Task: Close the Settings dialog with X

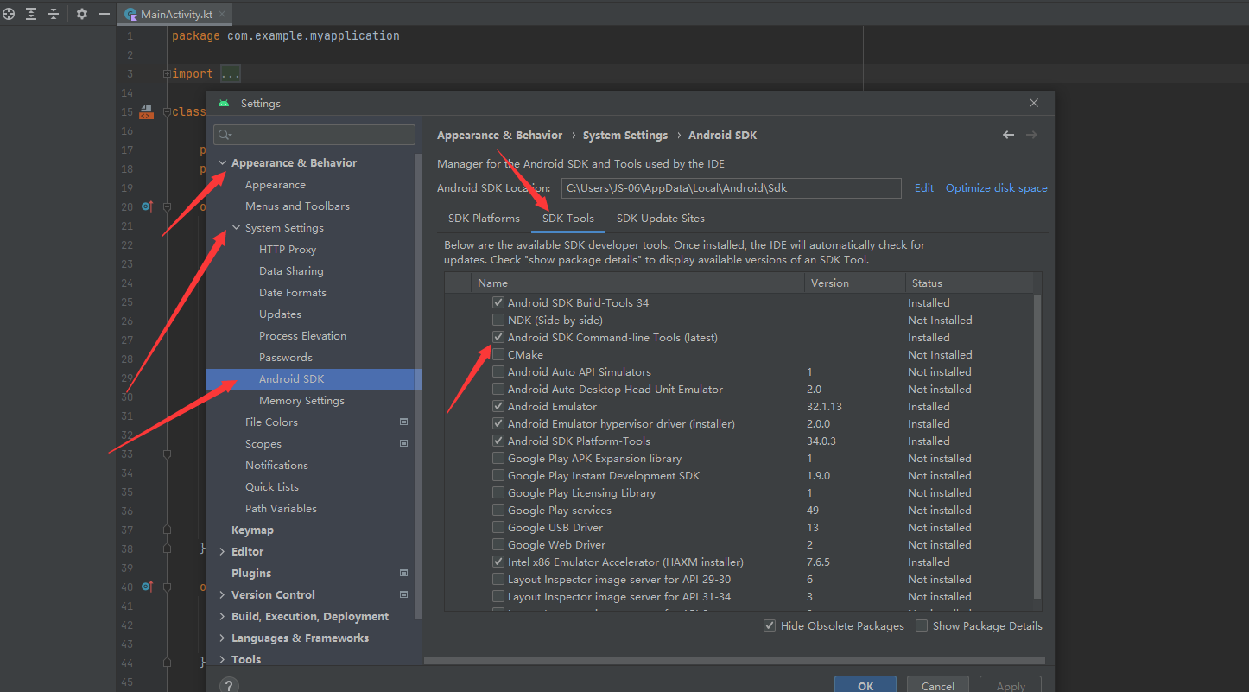Action: [1034, 103]
